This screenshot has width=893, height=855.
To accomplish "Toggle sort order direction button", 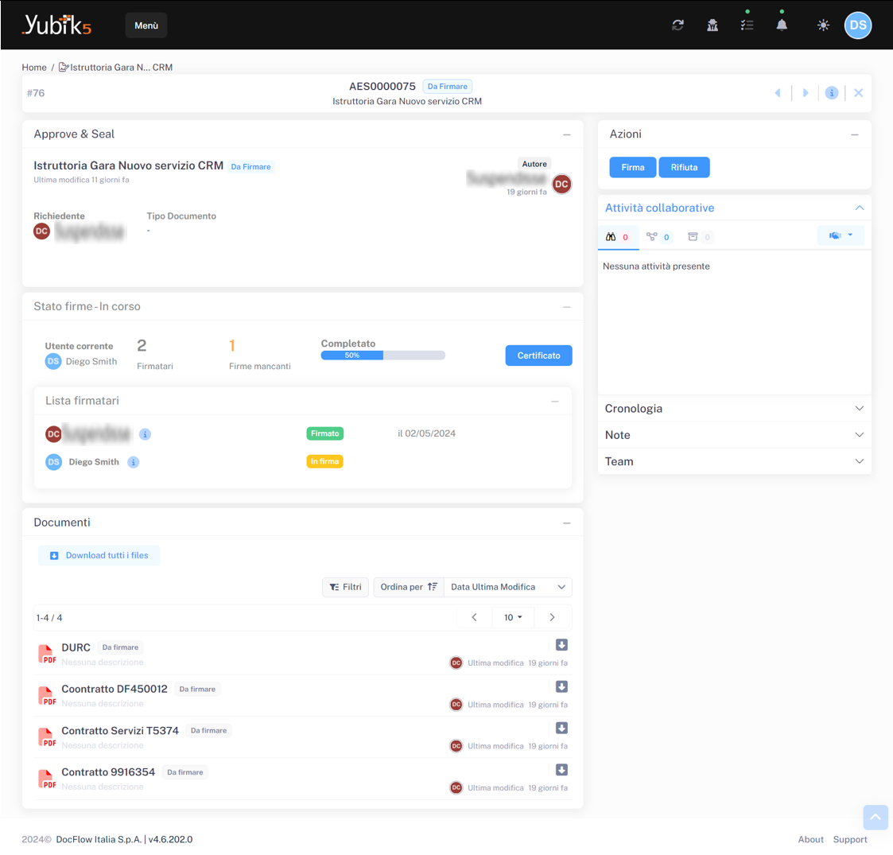I will [409, 587].
